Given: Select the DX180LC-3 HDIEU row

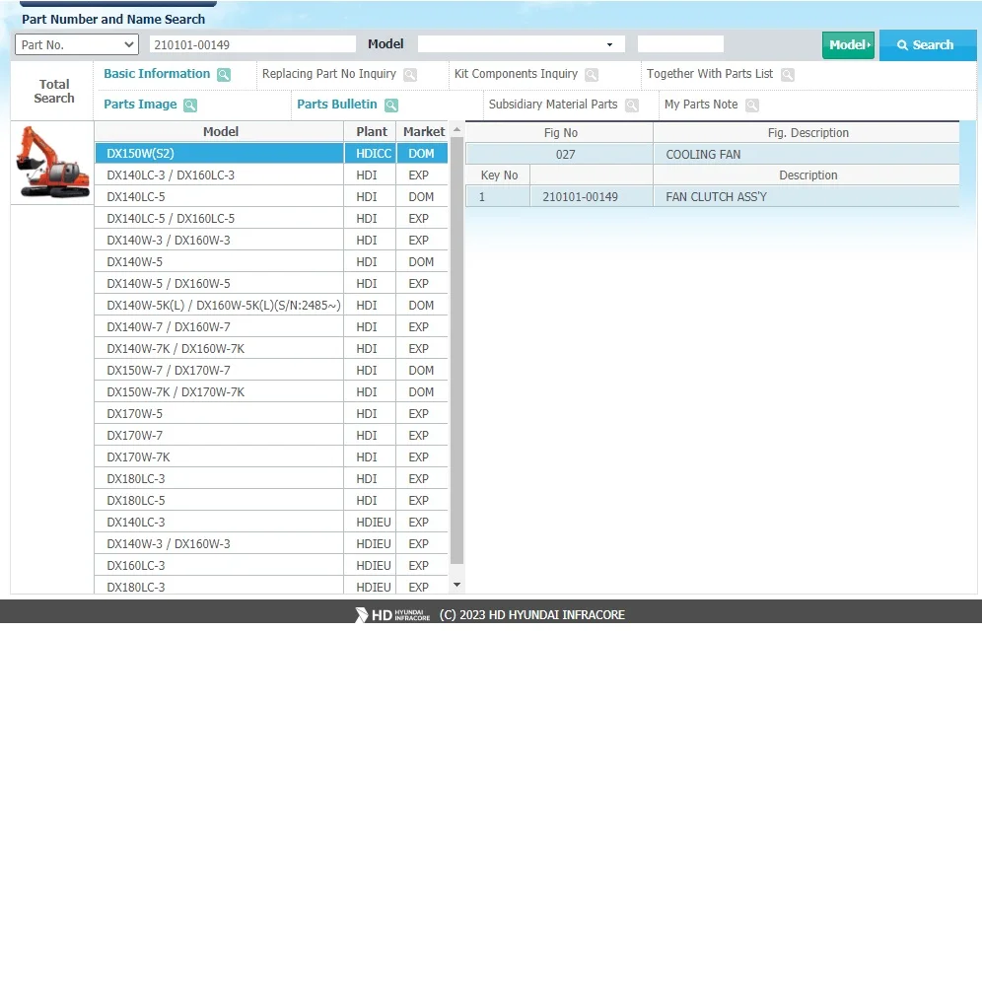Looking at the screenshot, I should (271, 587).
